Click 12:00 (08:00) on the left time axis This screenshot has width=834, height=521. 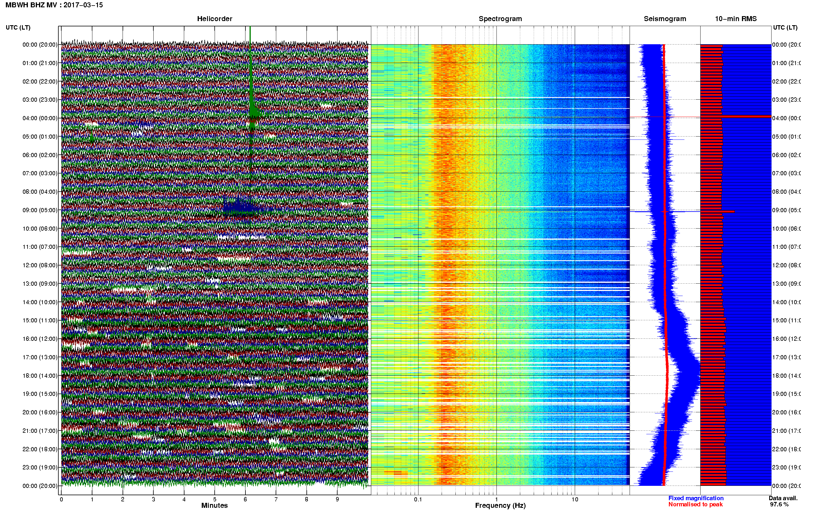[x=40, y=265]
